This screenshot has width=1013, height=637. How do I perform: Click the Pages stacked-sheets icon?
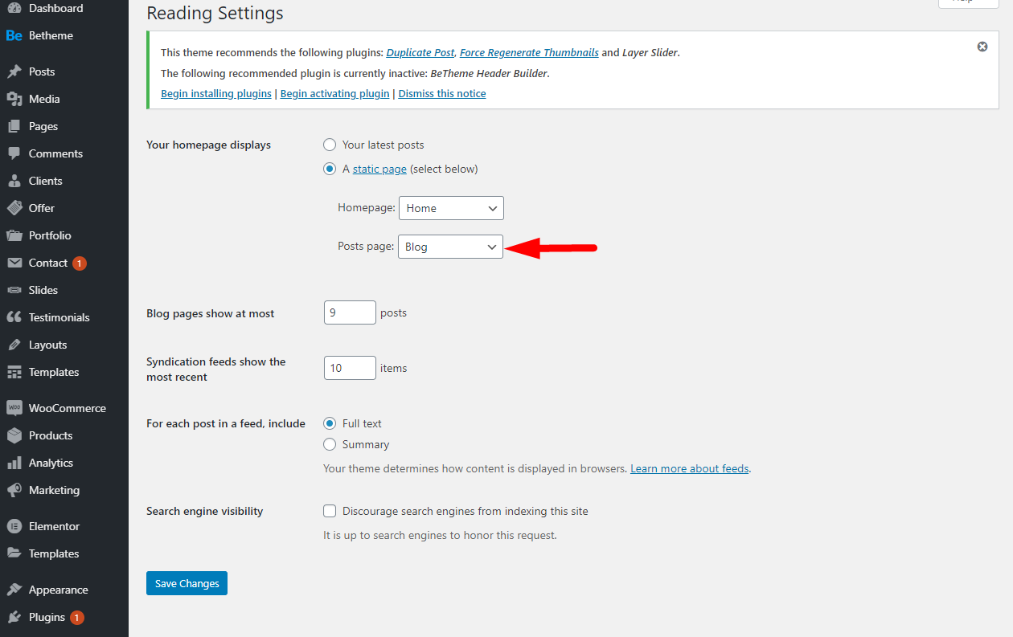14,126
